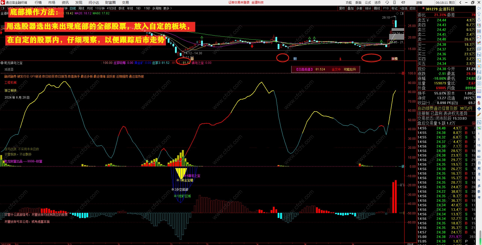Switch to 5-minute period in sidebar

[479, 139]
